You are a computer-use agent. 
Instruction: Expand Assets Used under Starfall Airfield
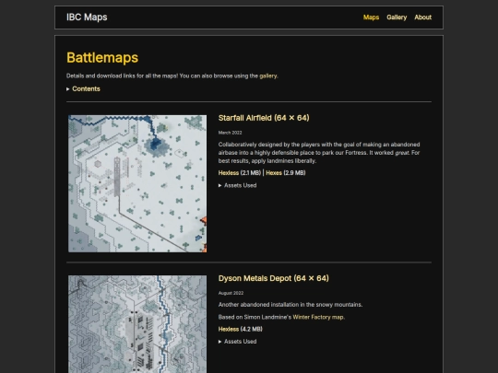[x=237, y=185]
